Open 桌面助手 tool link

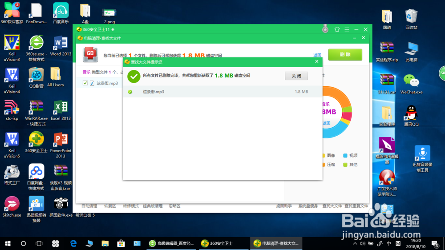pyautogui.click(x=284, y=206)
